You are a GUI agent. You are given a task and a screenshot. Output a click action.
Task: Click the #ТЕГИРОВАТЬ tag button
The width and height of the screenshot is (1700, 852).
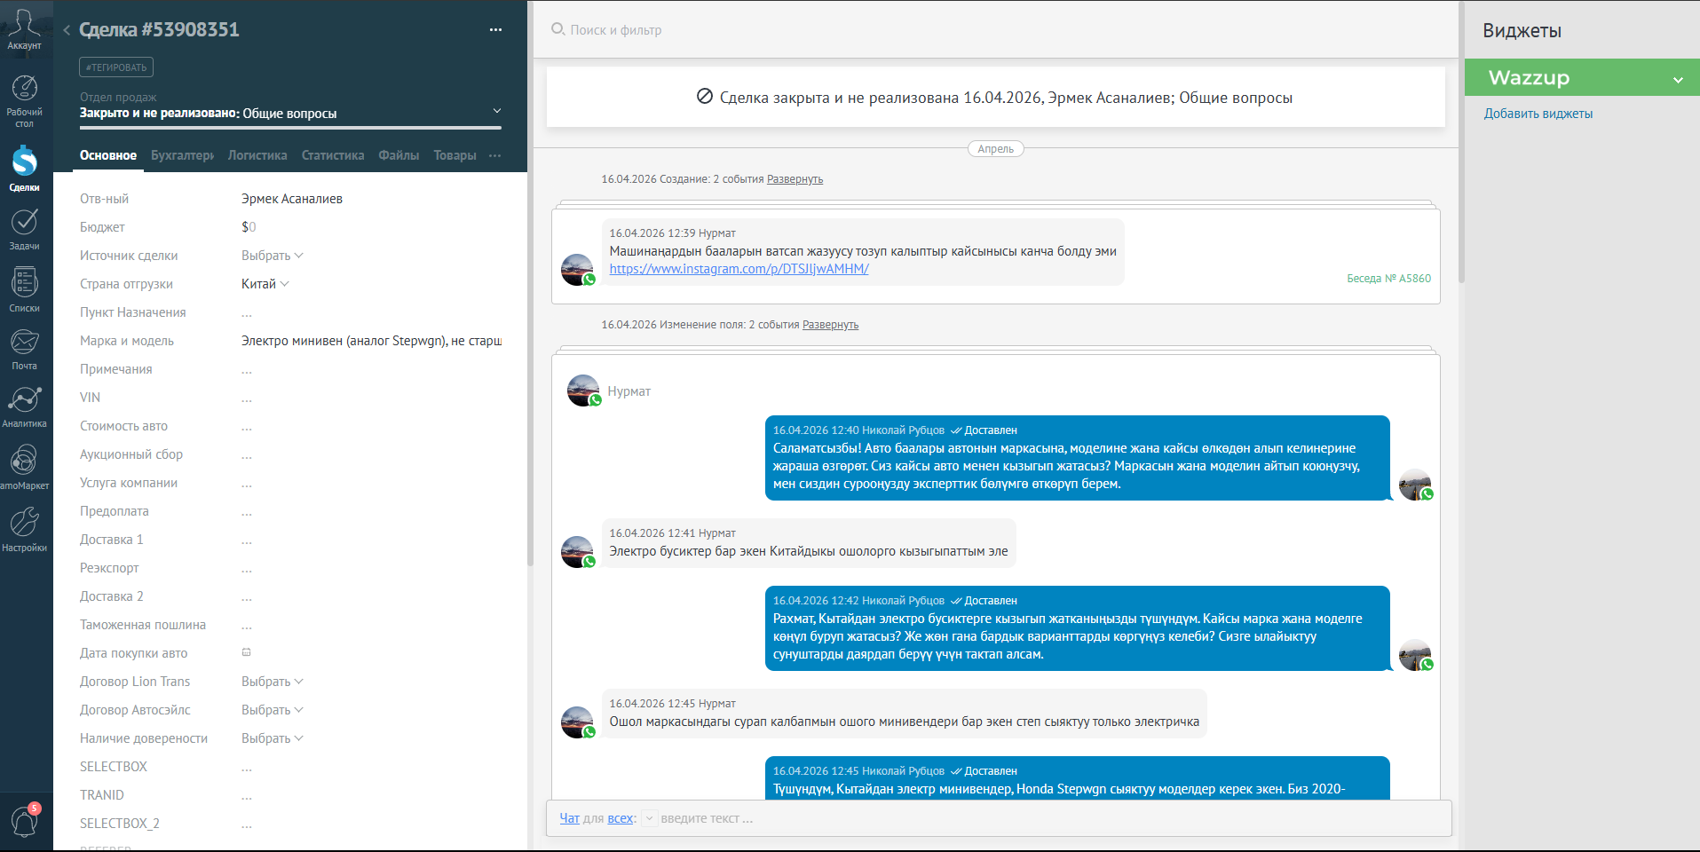pos(116,67)
